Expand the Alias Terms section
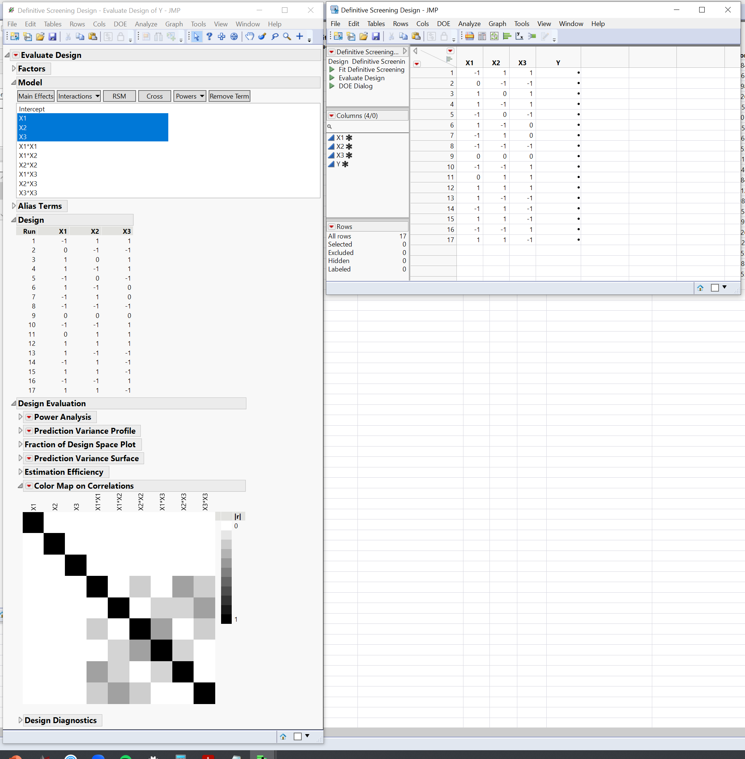 14,206
